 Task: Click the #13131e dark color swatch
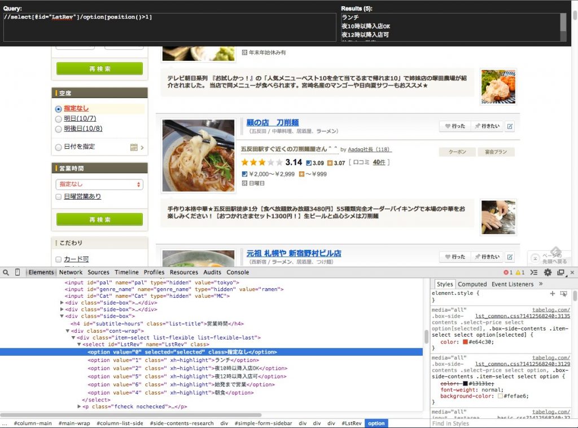(x=465, y=383)
